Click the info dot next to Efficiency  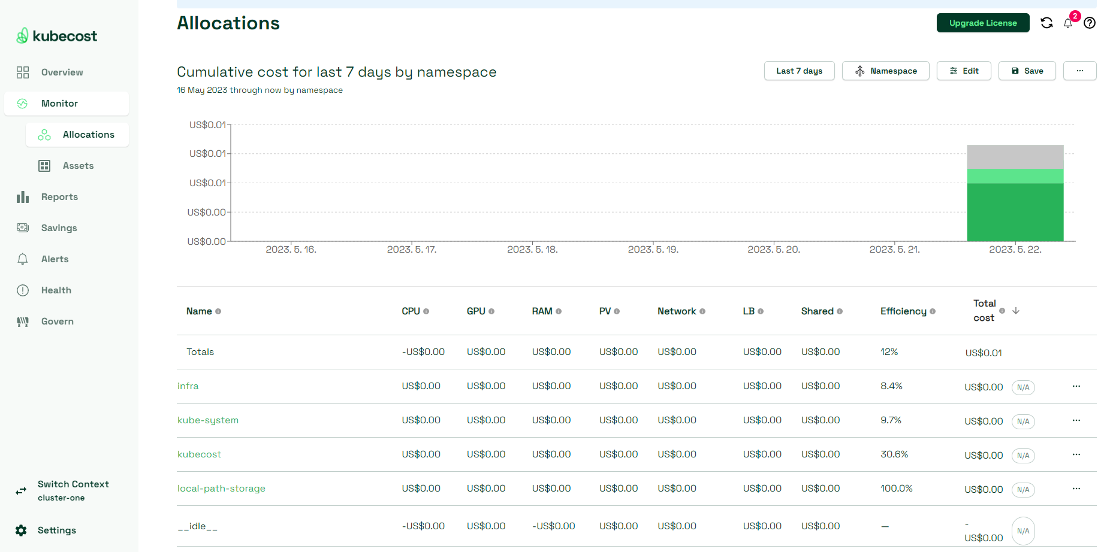[933, 311]
